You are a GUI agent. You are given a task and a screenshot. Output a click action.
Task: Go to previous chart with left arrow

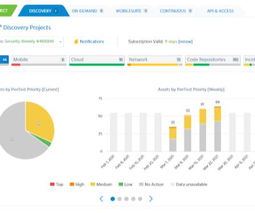(101, 199)
